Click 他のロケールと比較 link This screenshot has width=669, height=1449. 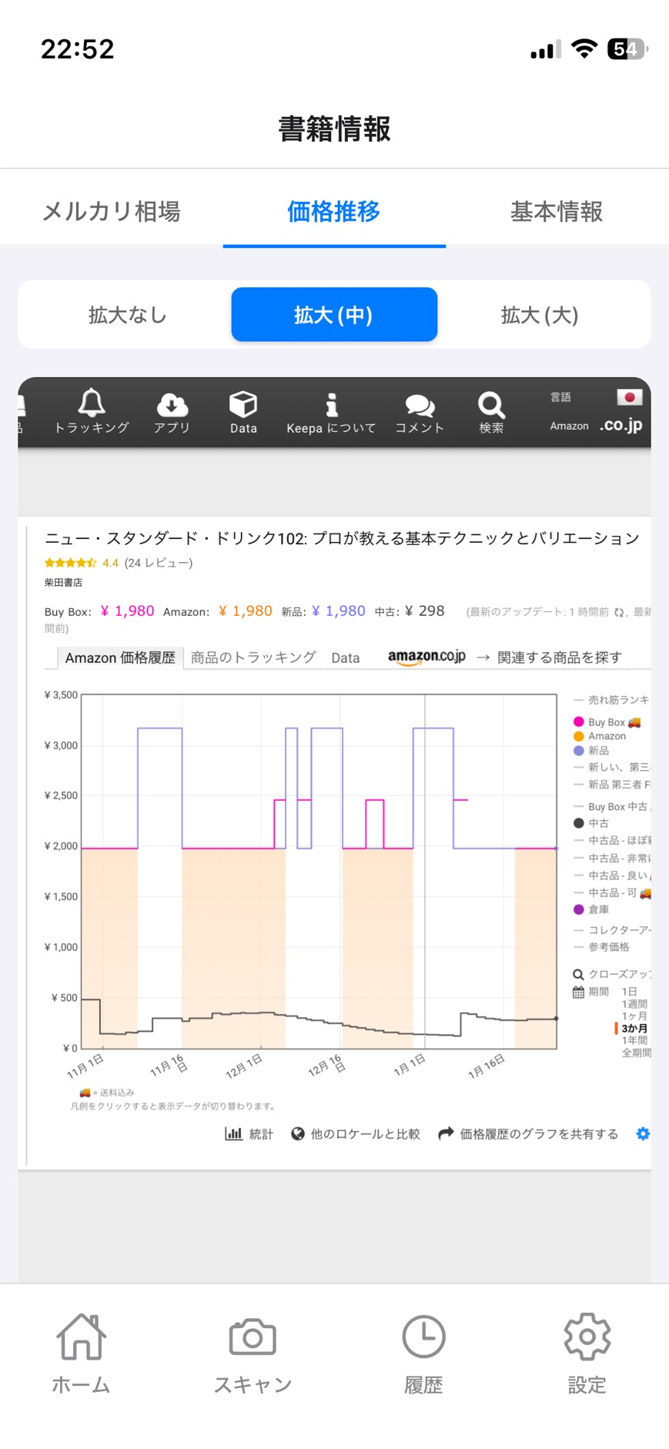366,1134
